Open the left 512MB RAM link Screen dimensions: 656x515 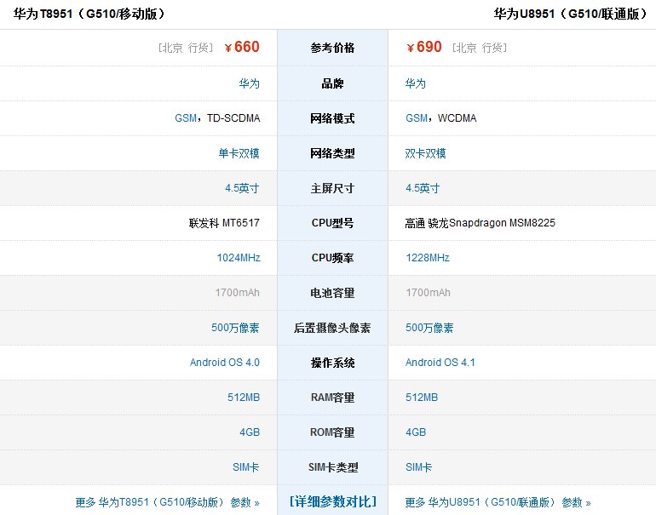pyautogui.click(x=244, y=398)
